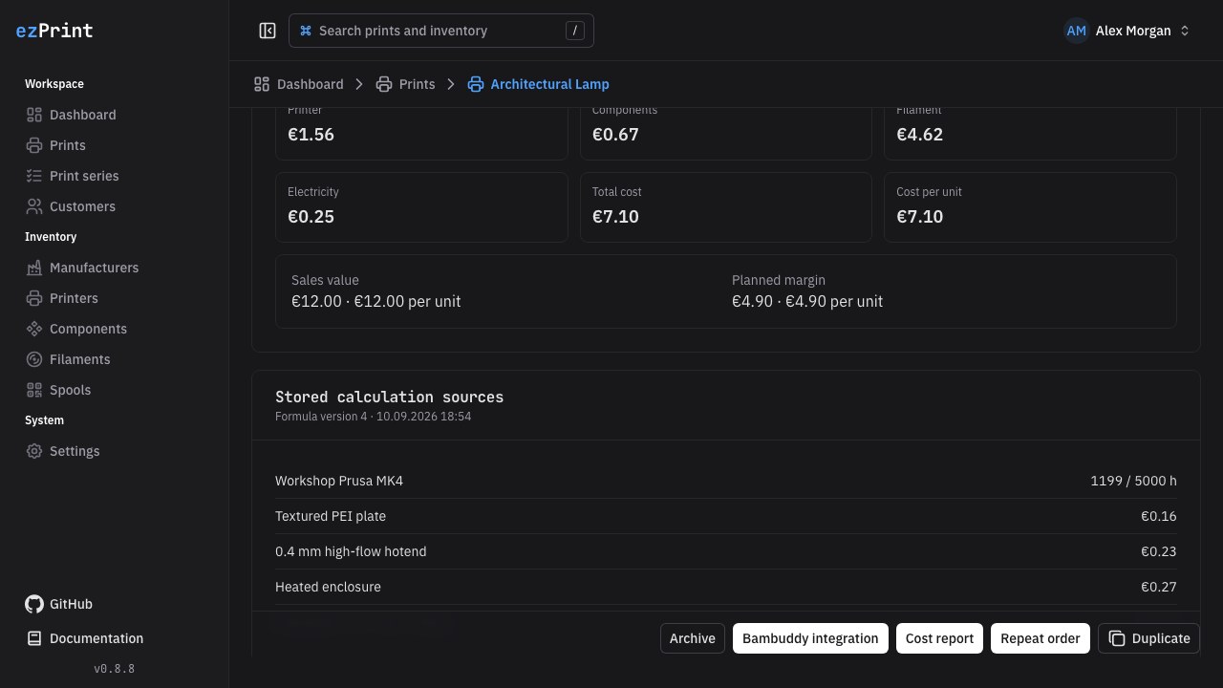
Task: Open the Filaments sidebar icon
Action: (x=34, y=359)
